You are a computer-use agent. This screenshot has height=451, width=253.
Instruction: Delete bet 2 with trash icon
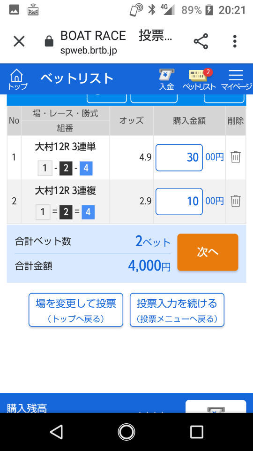pyautogui.click(x=236, y=201)
